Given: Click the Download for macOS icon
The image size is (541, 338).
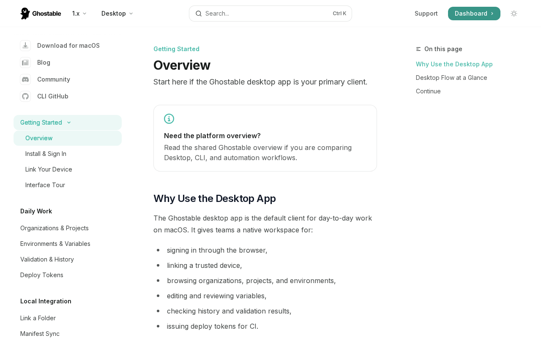Looking at the screenshot, I should (x=25, y=46).
